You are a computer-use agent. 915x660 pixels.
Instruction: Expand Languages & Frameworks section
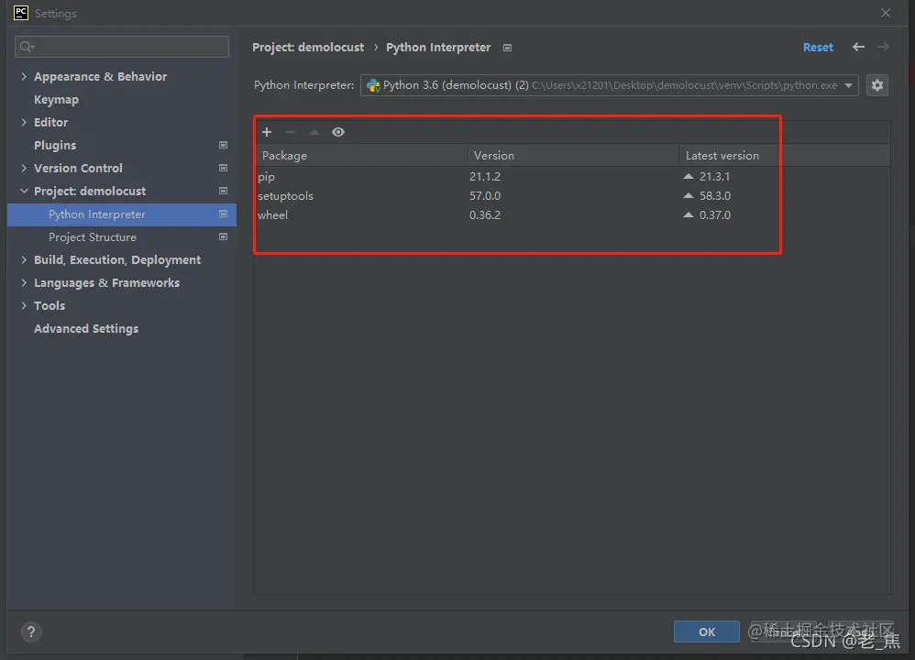pos(24,282)
